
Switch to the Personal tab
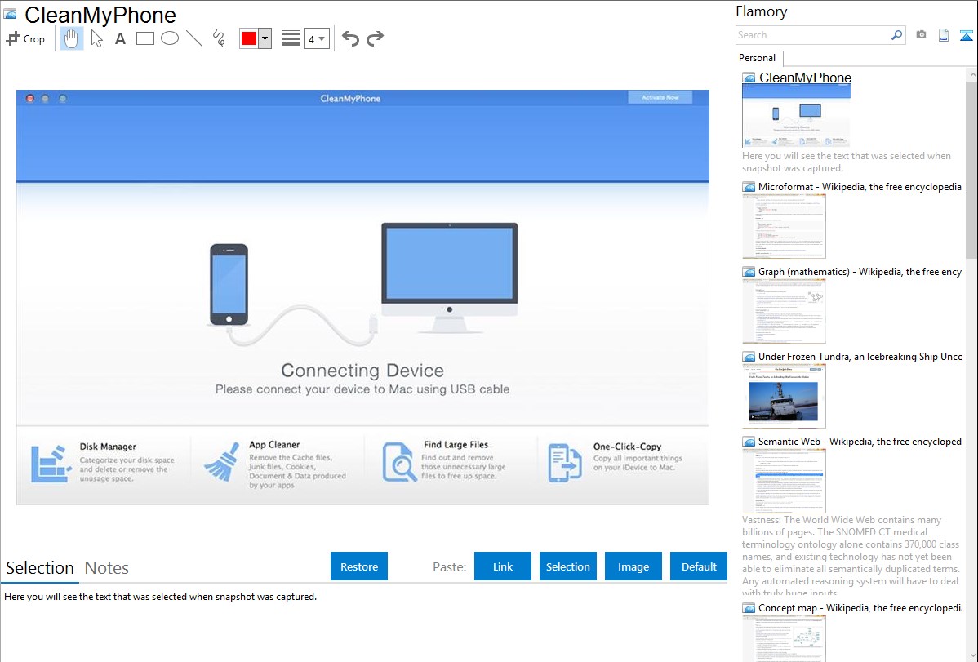758,58
